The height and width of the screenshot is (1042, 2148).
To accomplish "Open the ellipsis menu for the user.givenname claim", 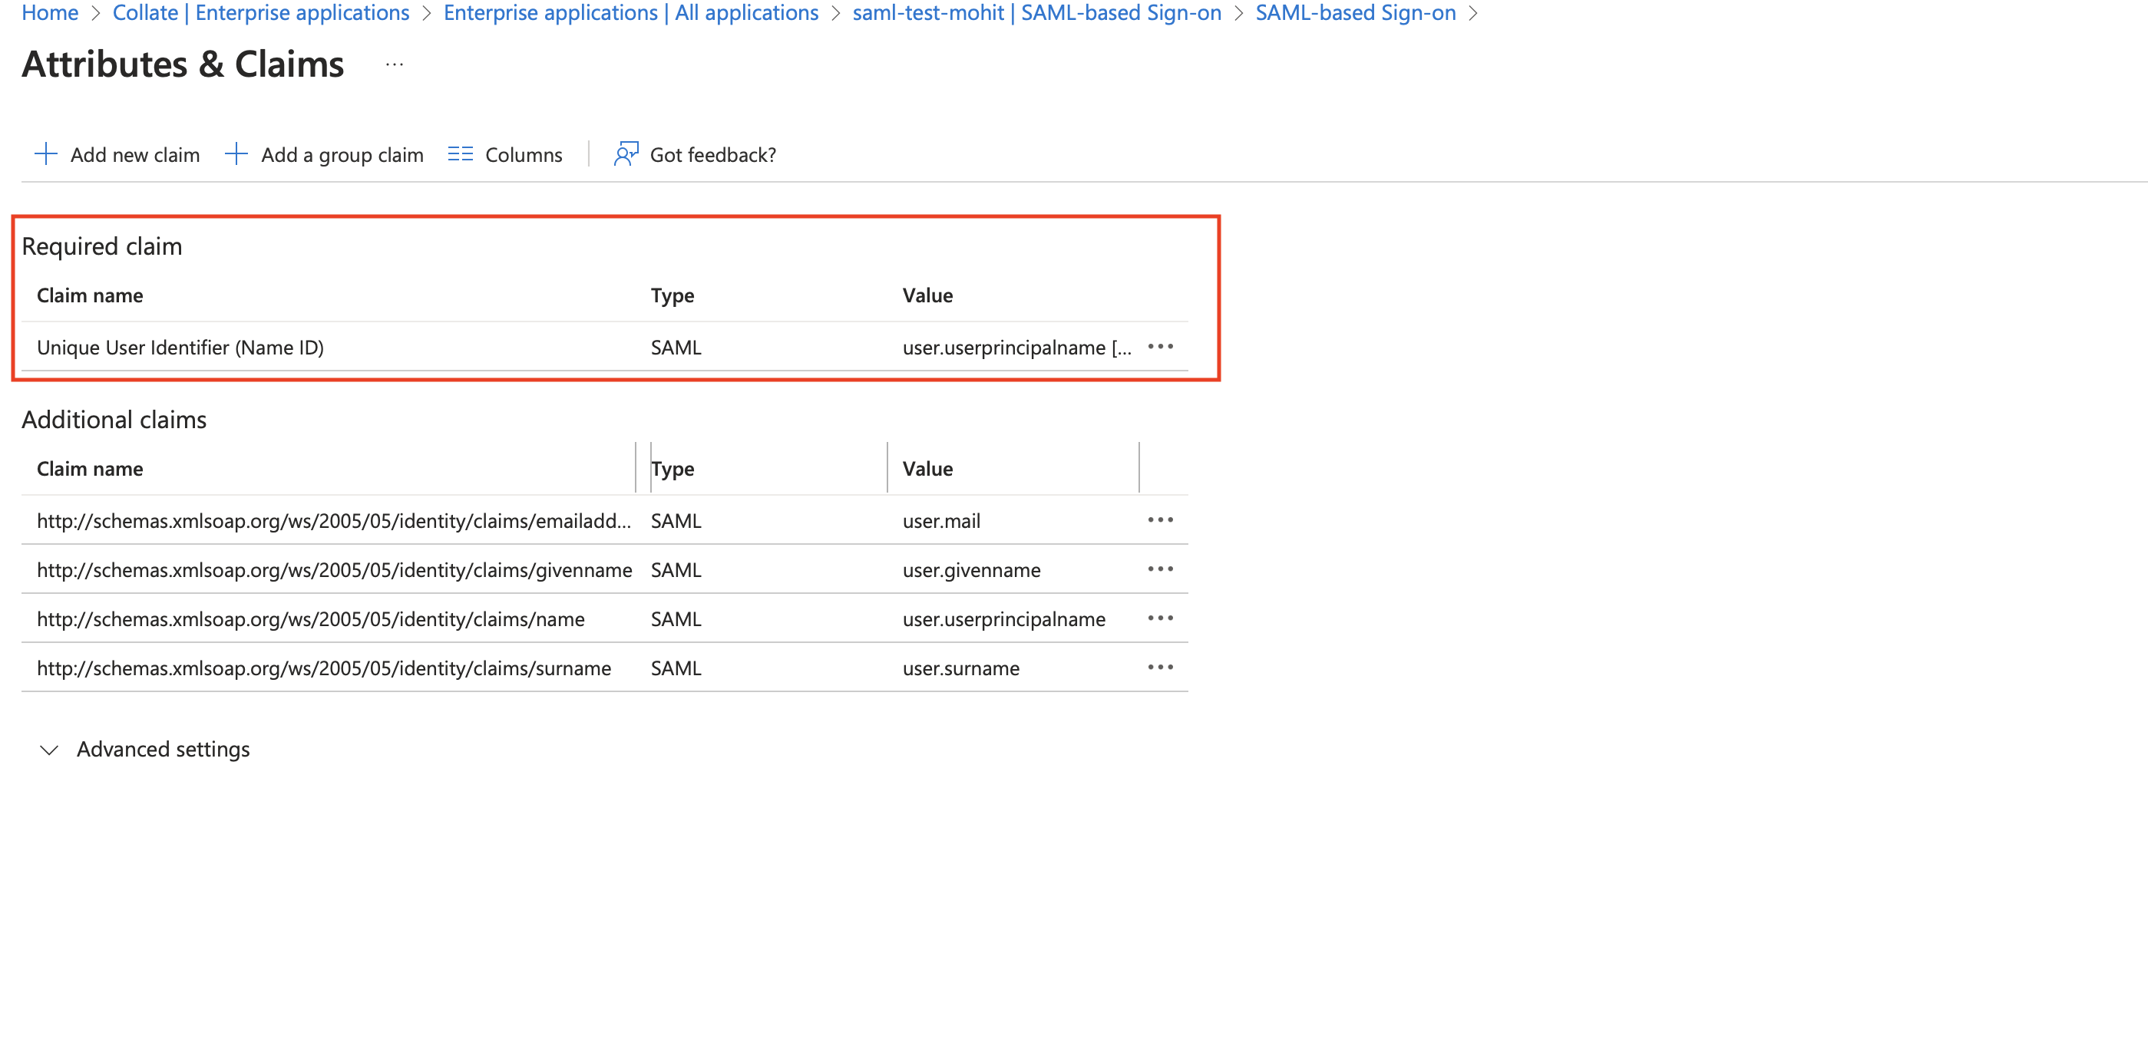I will [1160, 569].
